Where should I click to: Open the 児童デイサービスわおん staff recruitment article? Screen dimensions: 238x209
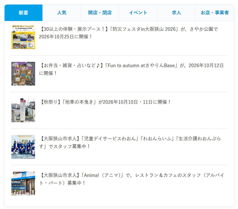(130, 142)
